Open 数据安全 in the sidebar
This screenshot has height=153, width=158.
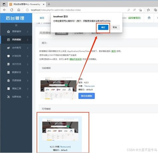[x=16, y=72]
